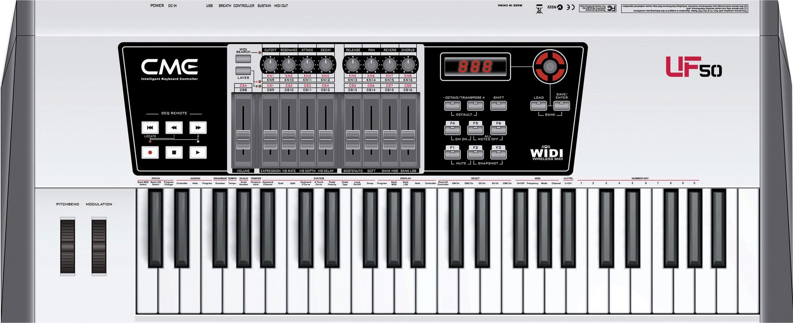The image size is (793, 323).
Task: Click the CE certification mark
Action: coord(571,7)
